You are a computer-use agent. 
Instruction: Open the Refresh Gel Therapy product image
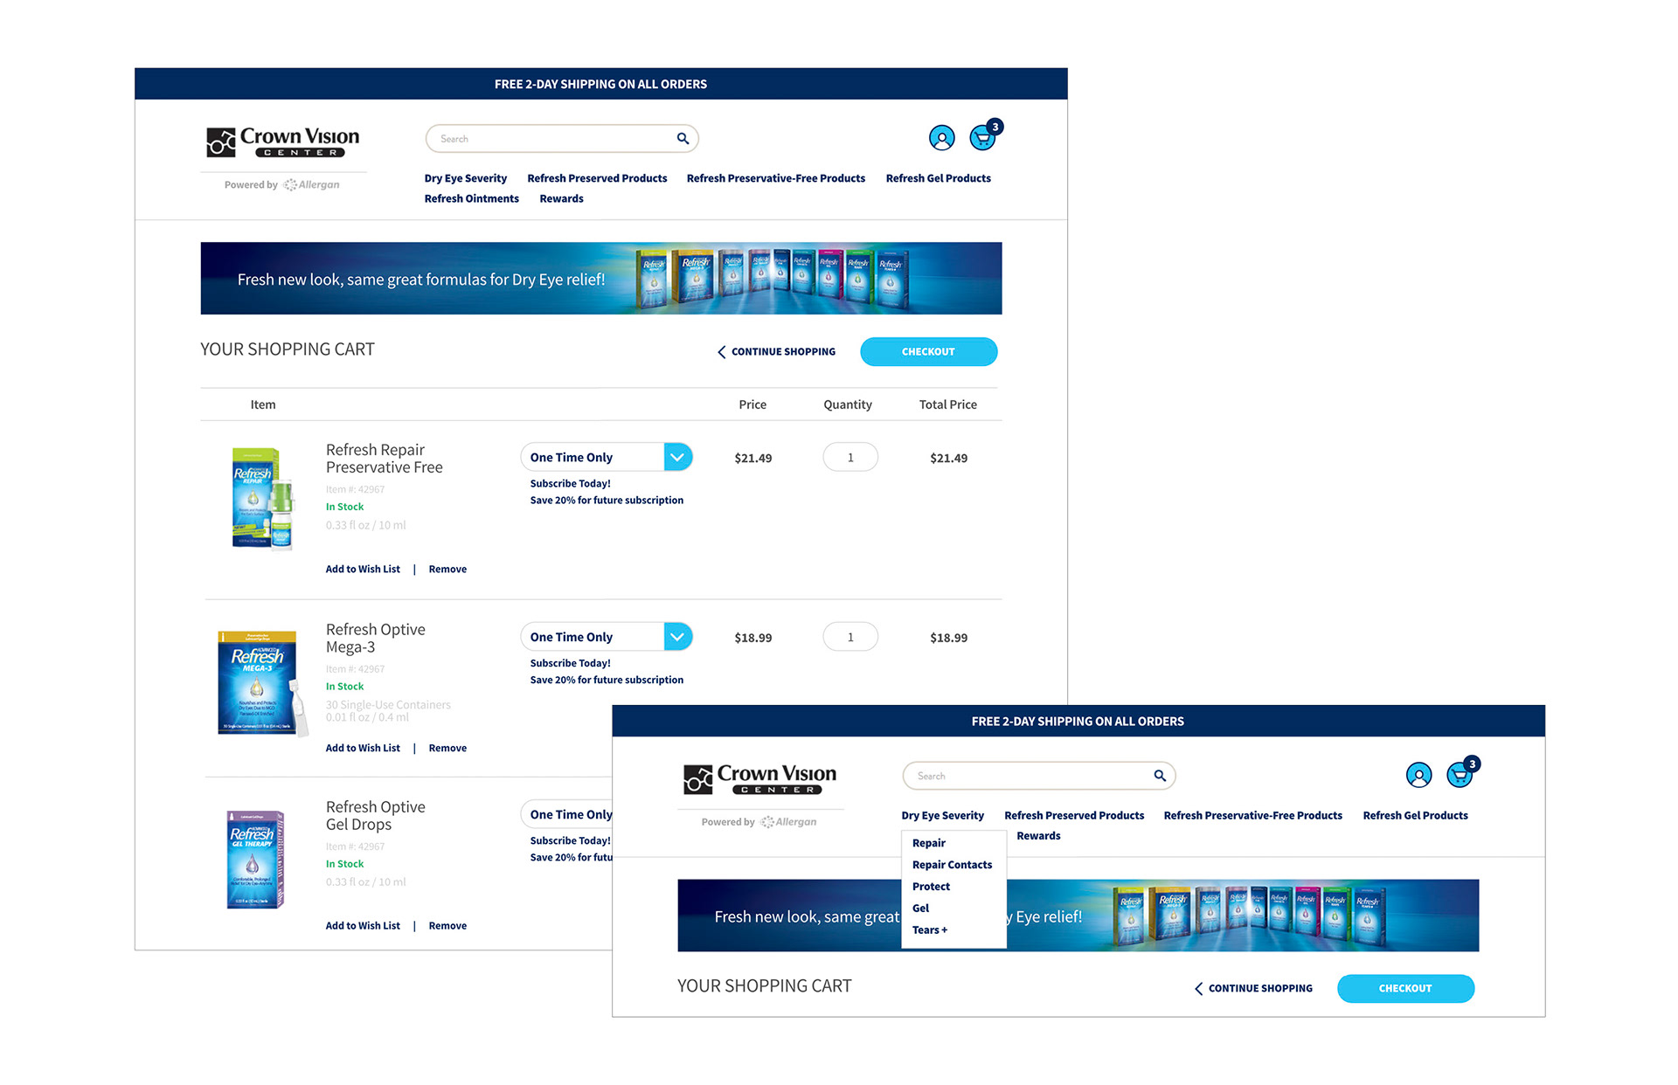255,860
